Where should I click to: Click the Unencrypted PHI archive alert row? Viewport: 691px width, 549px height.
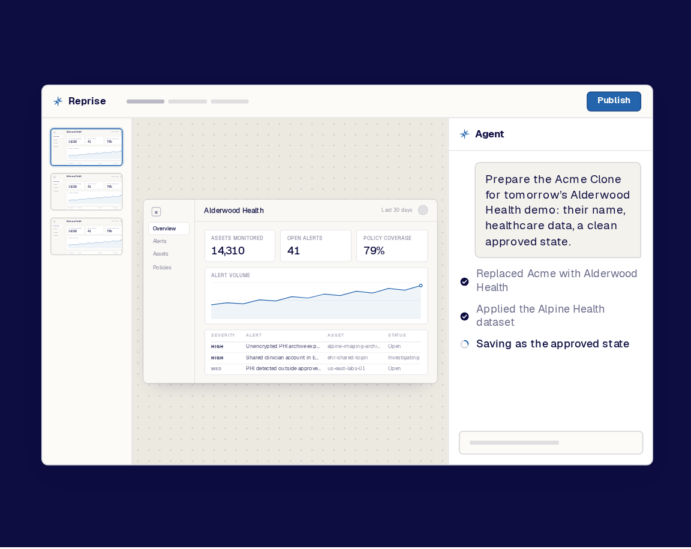tap(316, 347)
